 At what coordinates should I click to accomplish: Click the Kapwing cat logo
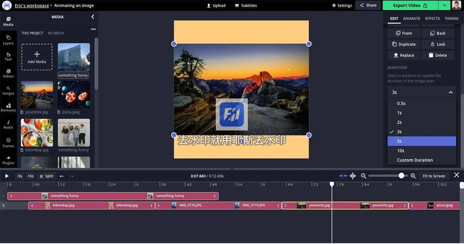[7, 5]
